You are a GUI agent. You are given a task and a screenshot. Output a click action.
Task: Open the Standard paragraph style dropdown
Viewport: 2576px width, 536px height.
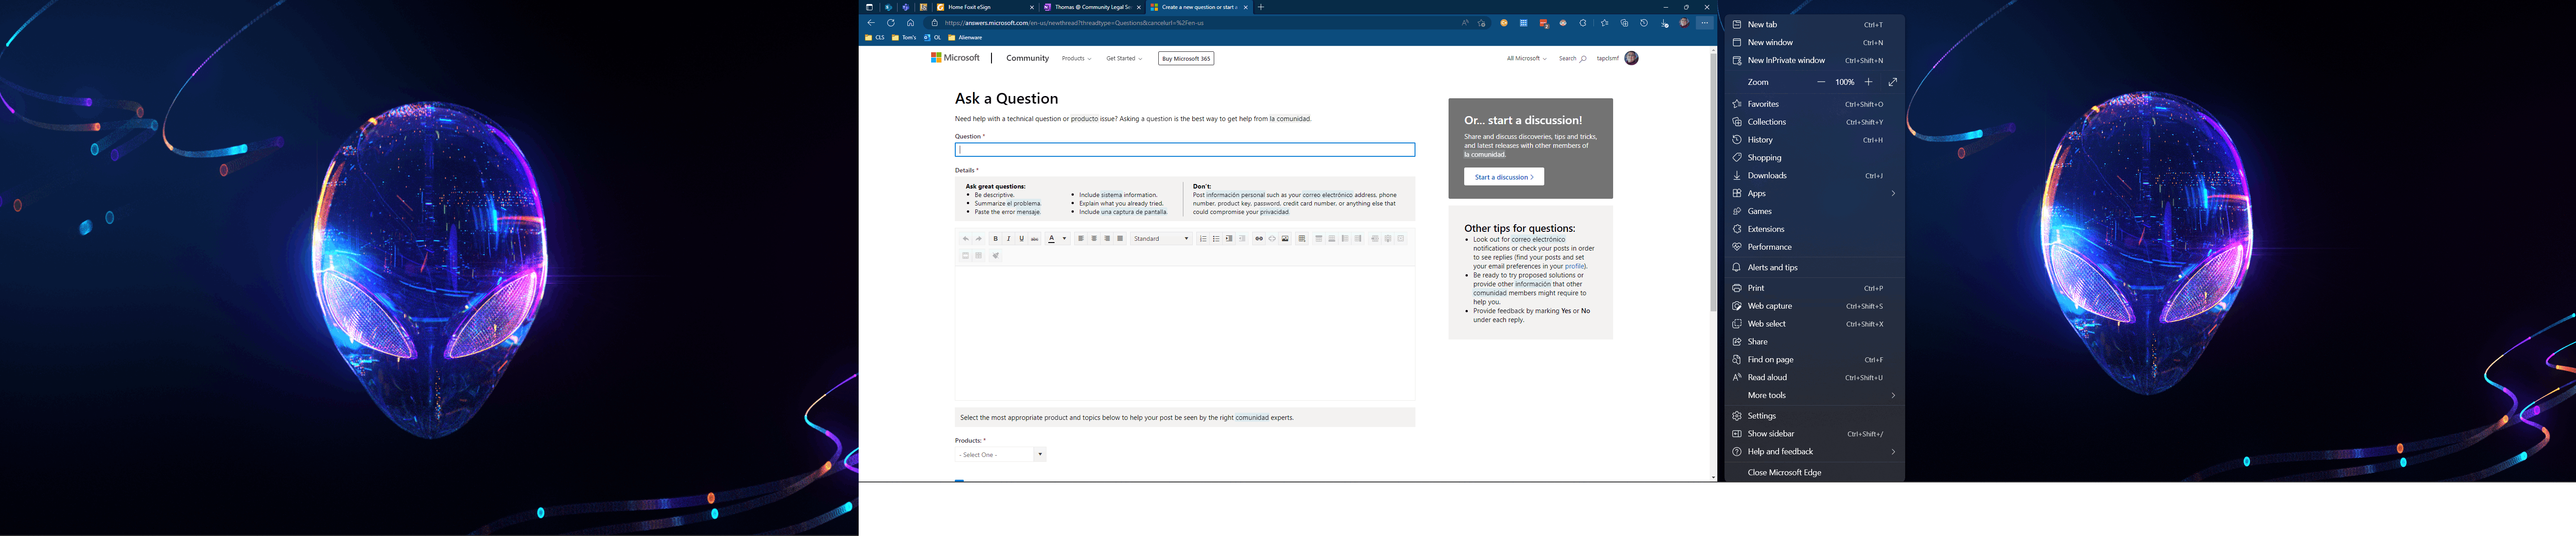pos(1161,239)
